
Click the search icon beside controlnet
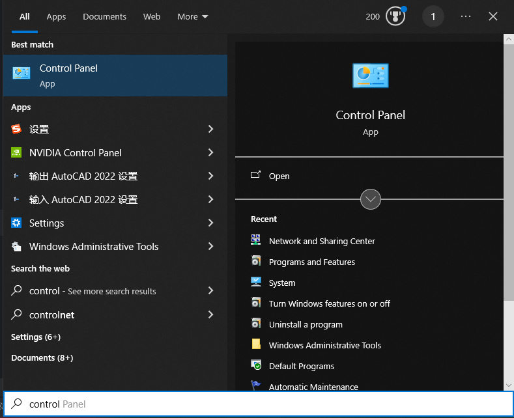tap(16, 314)
